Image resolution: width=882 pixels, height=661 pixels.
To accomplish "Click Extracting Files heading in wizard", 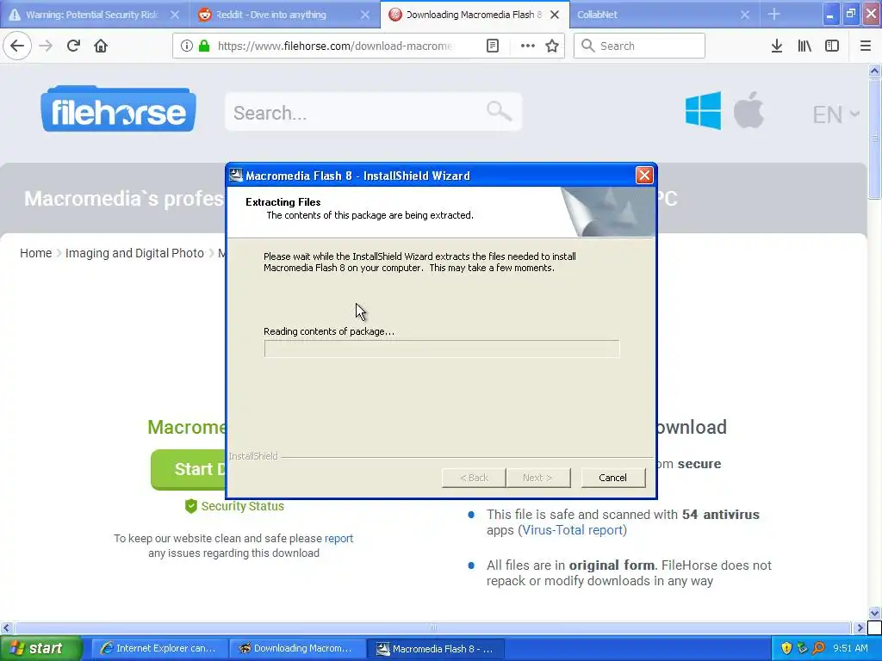I will (283, 201).
